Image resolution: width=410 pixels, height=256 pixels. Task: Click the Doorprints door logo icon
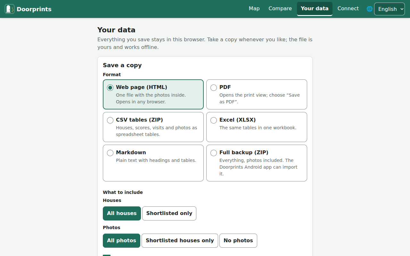pos(10,9)
